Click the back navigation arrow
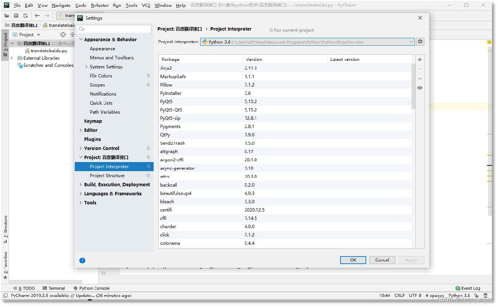The image size is (498, 306). [x=37, y=15]
